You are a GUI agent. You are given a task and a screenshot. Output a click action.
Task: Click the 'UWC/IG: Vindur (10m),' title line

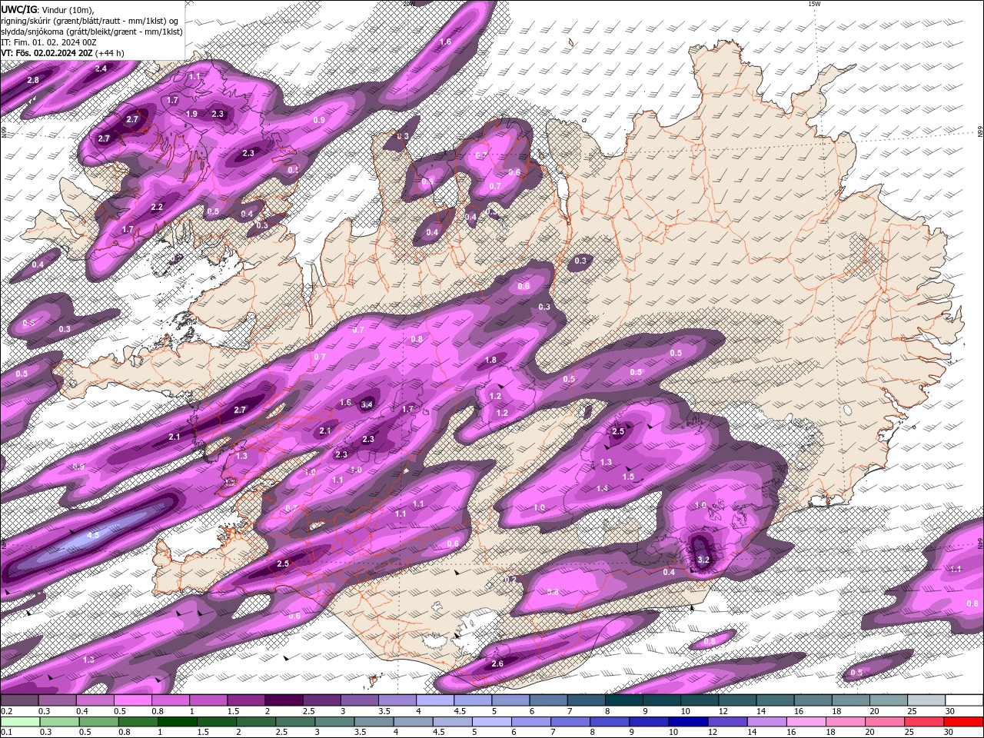[x=47, y=9]
